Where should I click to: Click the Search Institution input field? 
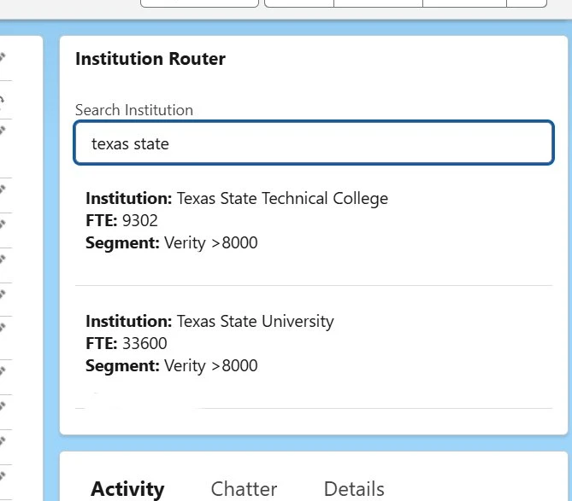314,143
